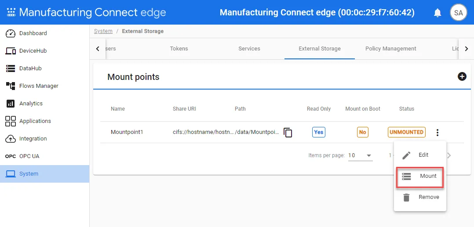Click the device title with MAC address
Viewport: 474px width, 227px height.
pyautogui.click(x=317, y=13)
